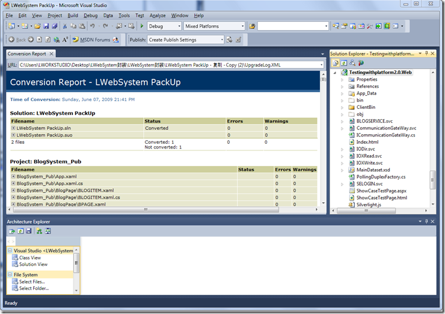
Task: Open Toolbox hammer and wrench icon
Action: point(369,26)
